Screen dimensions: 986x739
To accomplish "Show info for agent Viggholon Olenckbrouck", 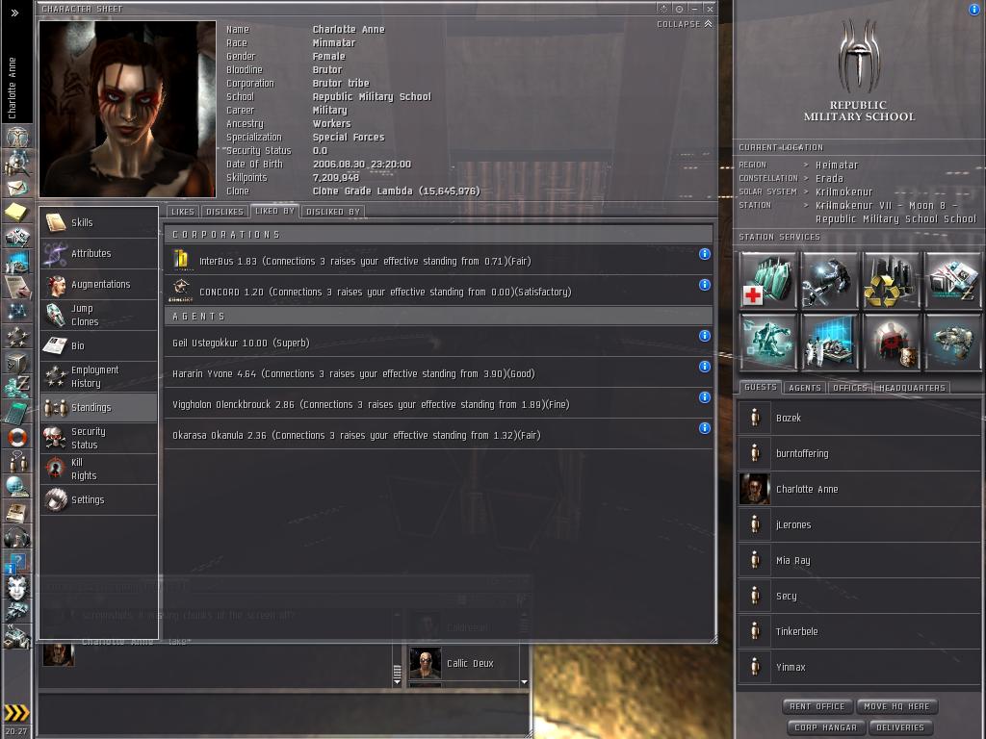I will 704,397.
